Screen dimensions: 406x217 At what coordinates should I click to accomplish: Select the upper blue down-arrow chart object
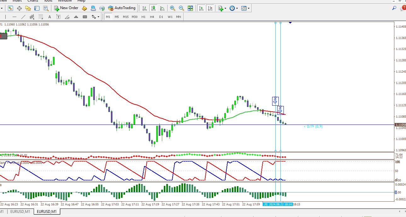tap(275, 101)
